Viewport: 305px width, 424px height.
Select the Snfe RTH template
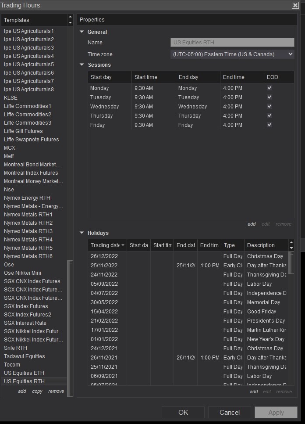34,348
